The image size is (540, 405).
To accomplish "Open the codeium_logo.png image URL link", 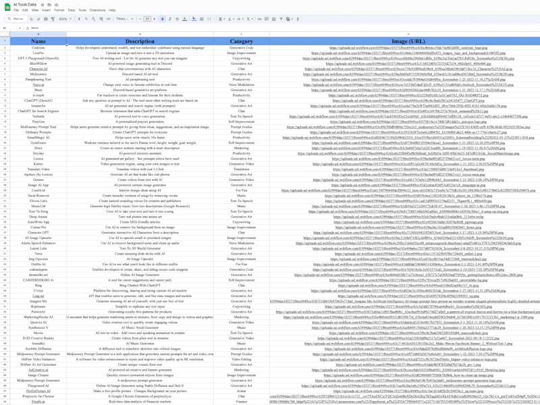I will click(x=408, y=48).
